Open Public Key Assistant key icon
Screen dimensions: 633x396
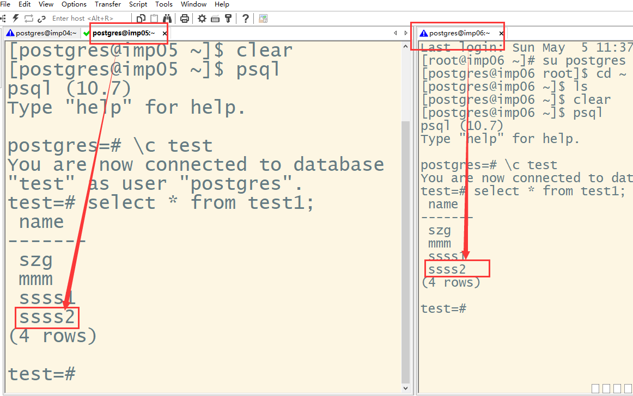[228, 18]
